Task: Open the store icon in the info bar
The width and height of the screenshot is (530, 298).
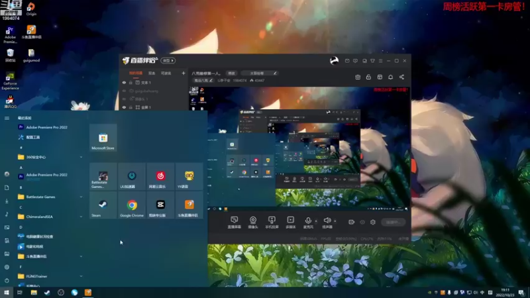Action: point(380,77)
